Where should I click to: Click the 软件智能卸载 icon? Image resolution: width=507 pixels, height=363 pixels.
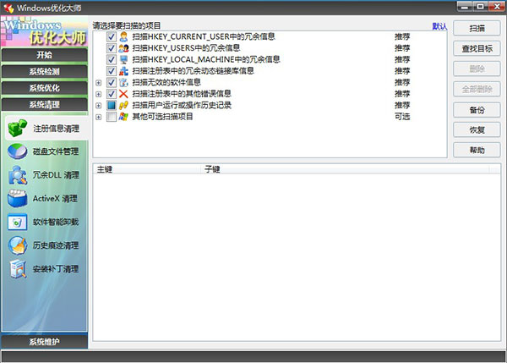pyautogui.click(x=18, y=223)
